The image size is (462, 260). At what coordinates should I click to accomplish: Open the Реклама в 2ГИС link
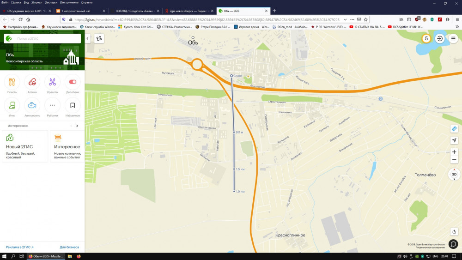coord(20,248)
